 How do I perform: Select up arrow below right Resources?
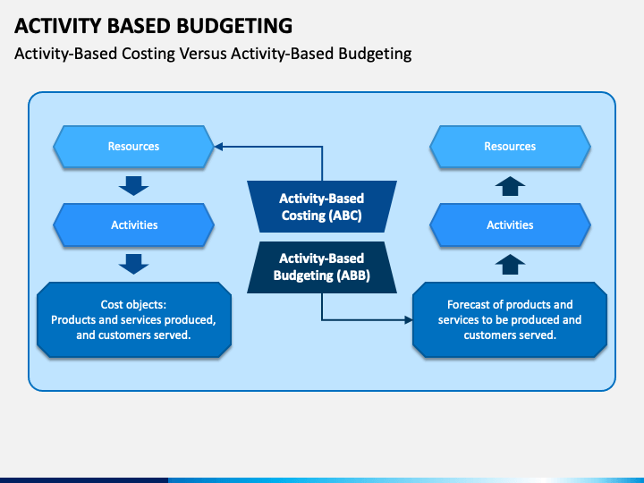510,186
